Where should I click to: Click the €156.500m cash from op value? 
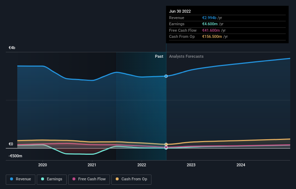coord(212,37)
